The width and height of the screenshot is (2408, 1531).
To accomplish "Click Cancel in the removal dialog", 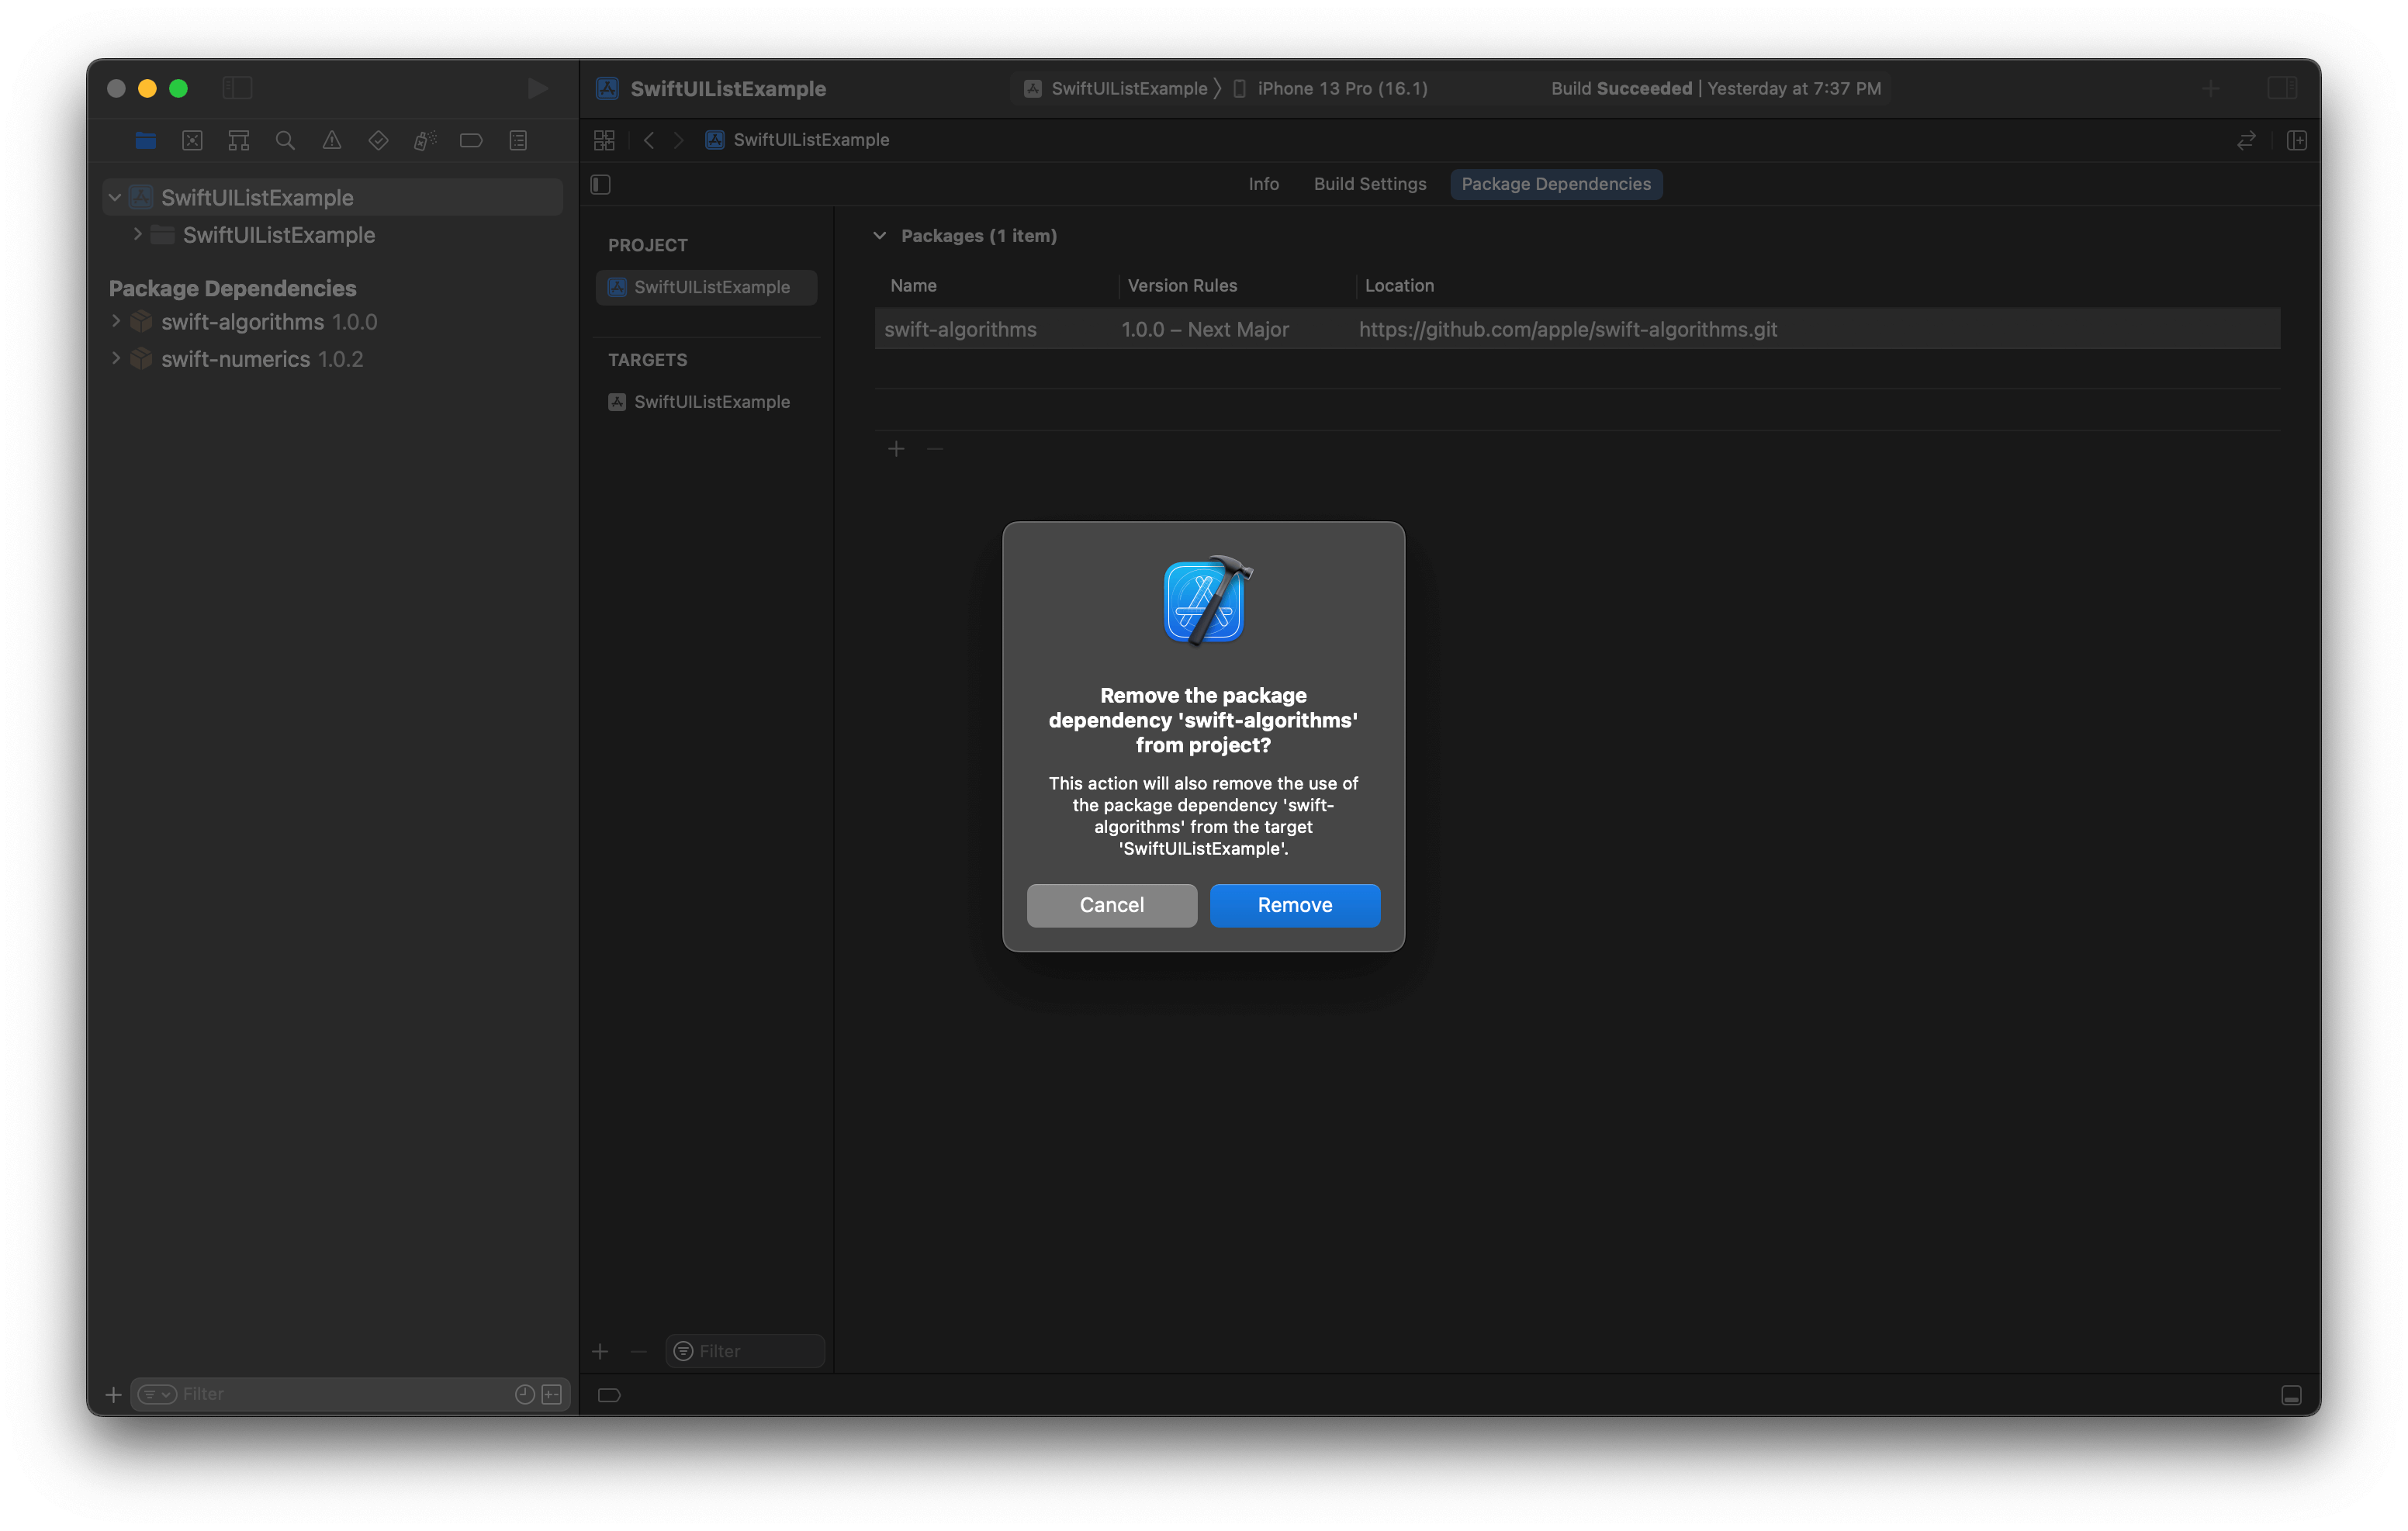I will click(x=1111, y=905).
